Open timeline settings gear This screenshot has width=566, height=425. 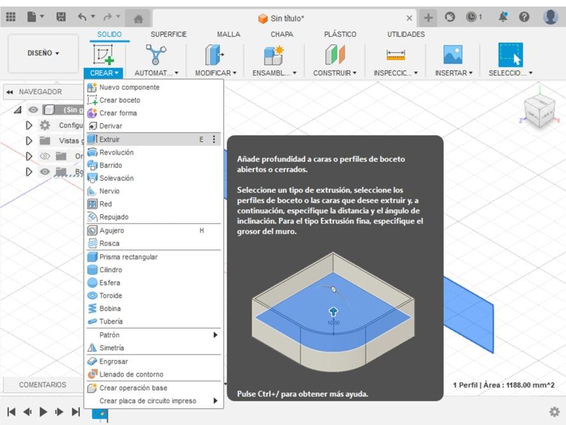tap(555, 412)
